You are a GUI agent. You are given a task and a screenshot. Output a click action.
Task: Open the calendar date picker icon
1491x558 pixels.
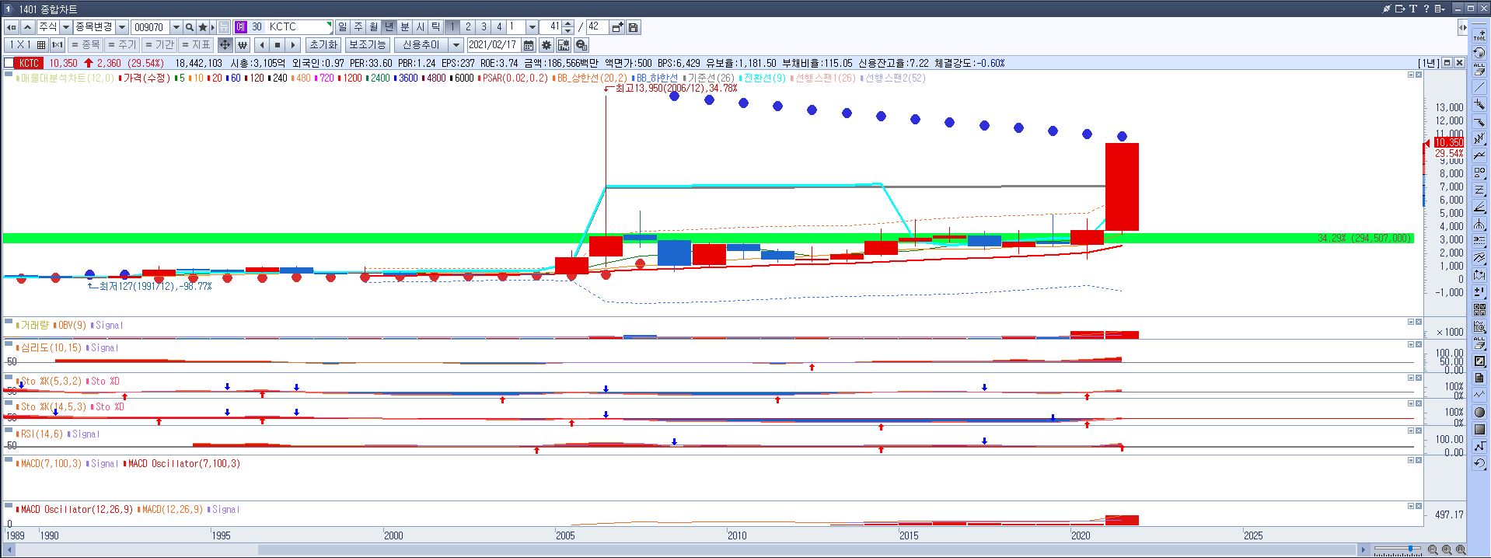click(x=529, y=45)
